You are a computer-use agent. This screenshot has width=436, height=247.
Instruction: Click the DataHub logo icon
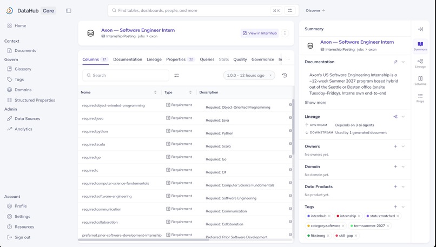(x=9, y=11)
